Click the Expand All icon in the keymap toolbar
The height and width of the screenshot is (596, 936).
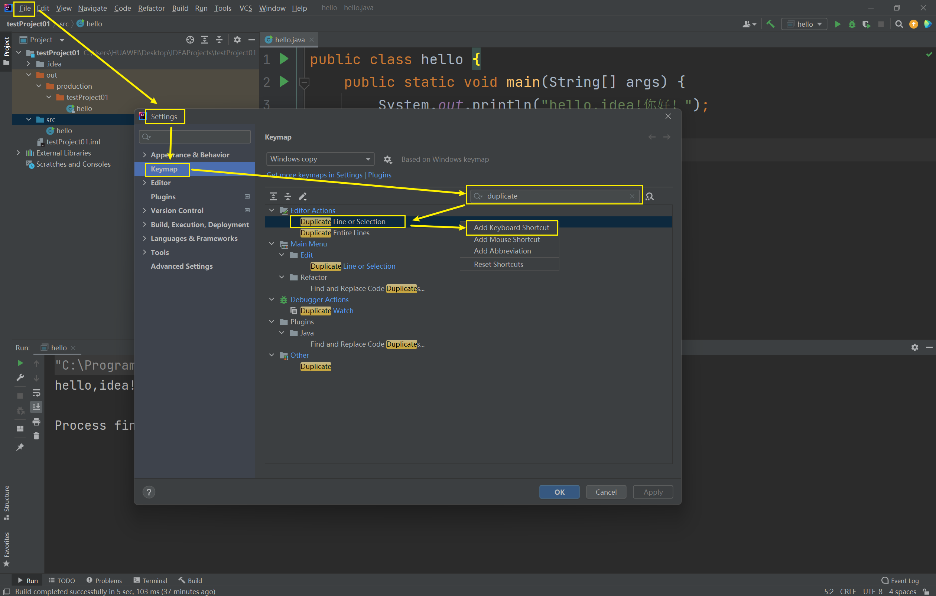pyautogui.click(x=273, y=196)
